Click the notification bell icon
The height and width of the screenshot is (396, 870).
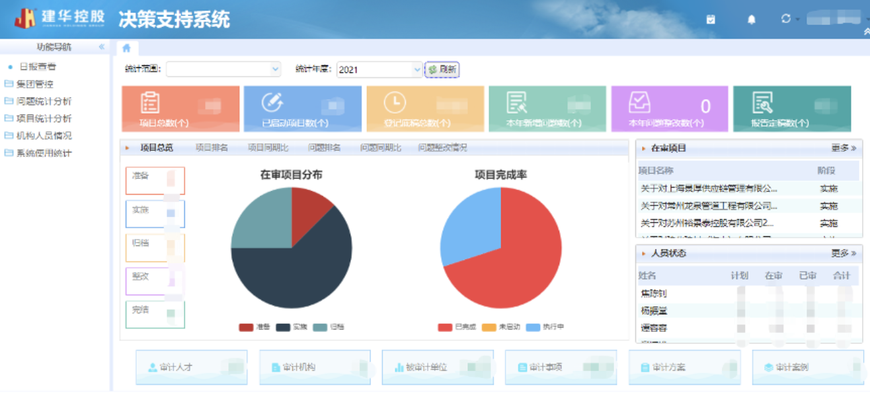tap(751, 19)
